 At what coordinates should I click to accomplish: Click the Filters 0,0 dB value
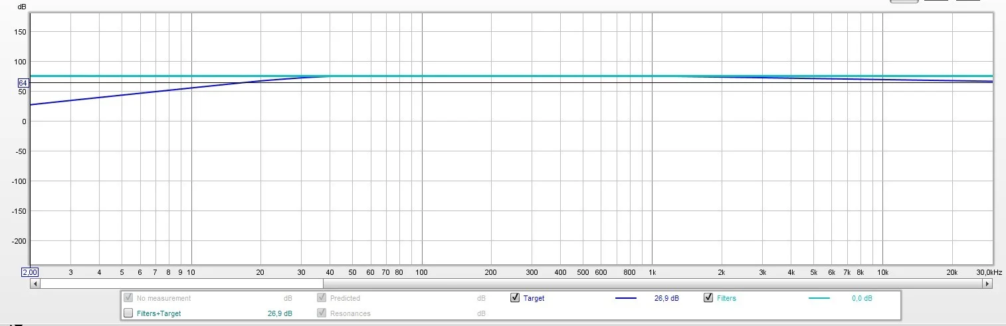(x=862, y=299)
